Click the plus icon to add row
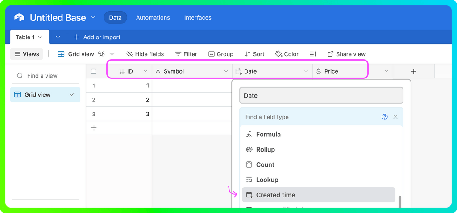Image resolution: width=457 pixels, height=213 pixels. pos(94,128)
